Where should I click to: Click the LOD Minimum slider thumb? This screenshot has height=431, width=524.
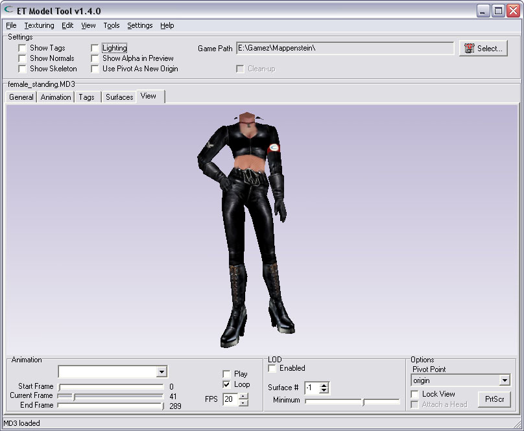pos(364,401)
